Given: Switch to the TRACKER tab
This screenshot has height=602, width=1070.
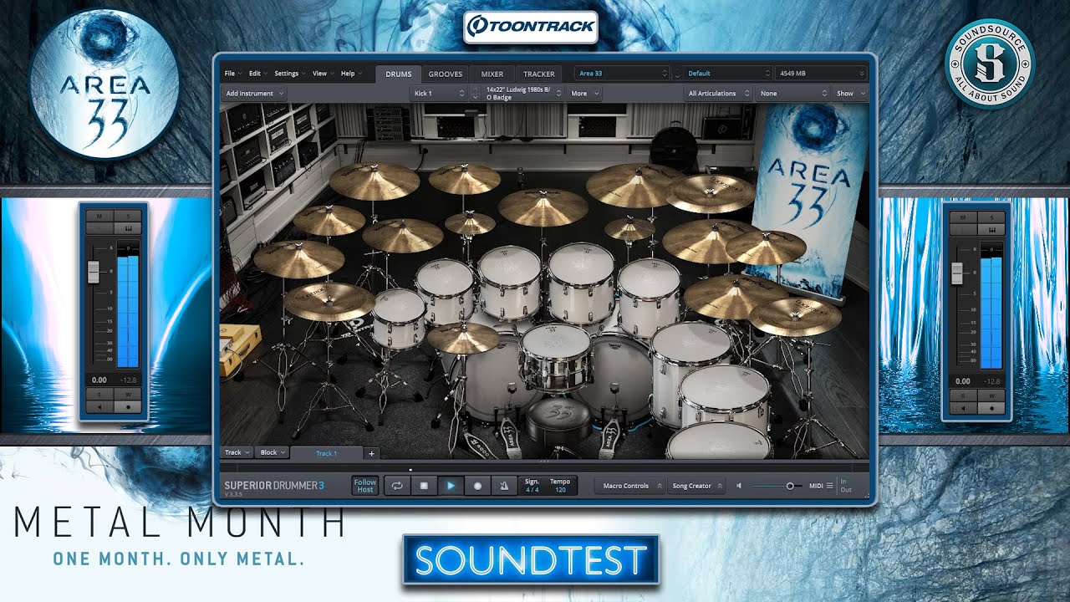Looking at the screenshot, I should (x=539, y=74).
